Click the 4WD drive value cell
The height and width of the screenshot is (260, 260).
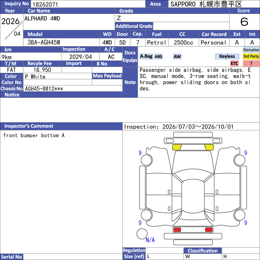click(x=107, y=43)
